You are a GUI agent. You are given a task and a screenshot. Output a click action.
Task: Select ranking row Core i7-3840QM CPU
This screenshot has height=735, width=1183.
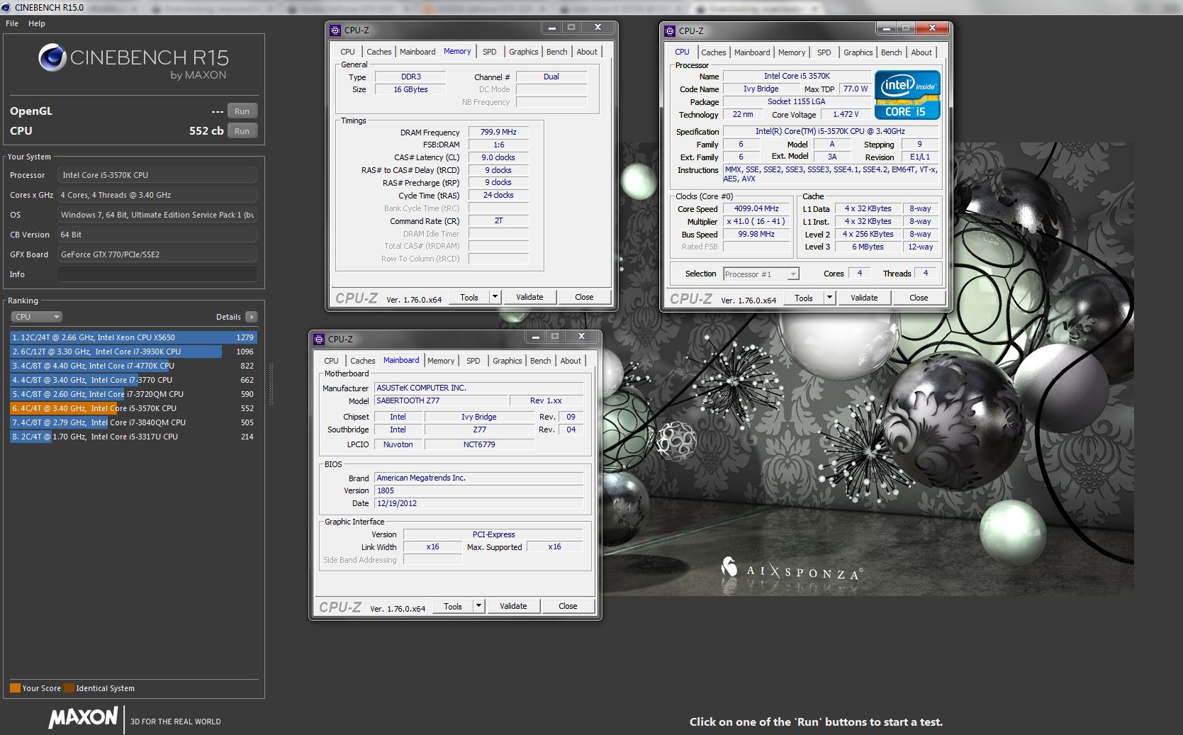(133, 422)
